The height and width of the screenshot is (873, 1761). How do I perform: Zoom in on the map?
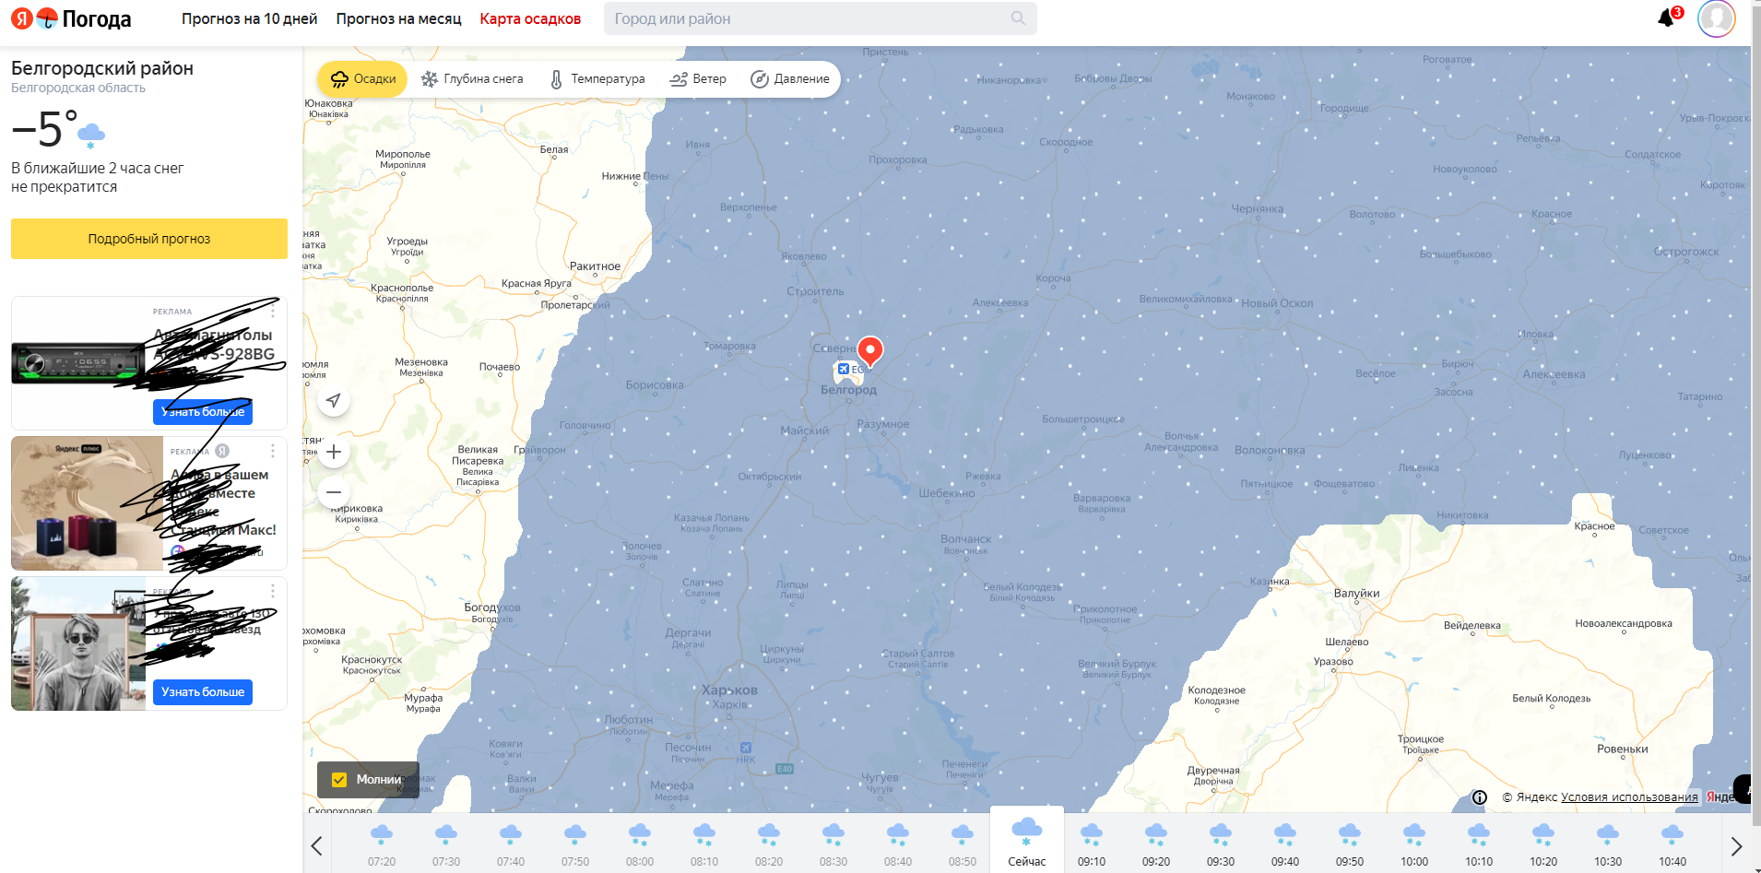click(x=334, y=452)
